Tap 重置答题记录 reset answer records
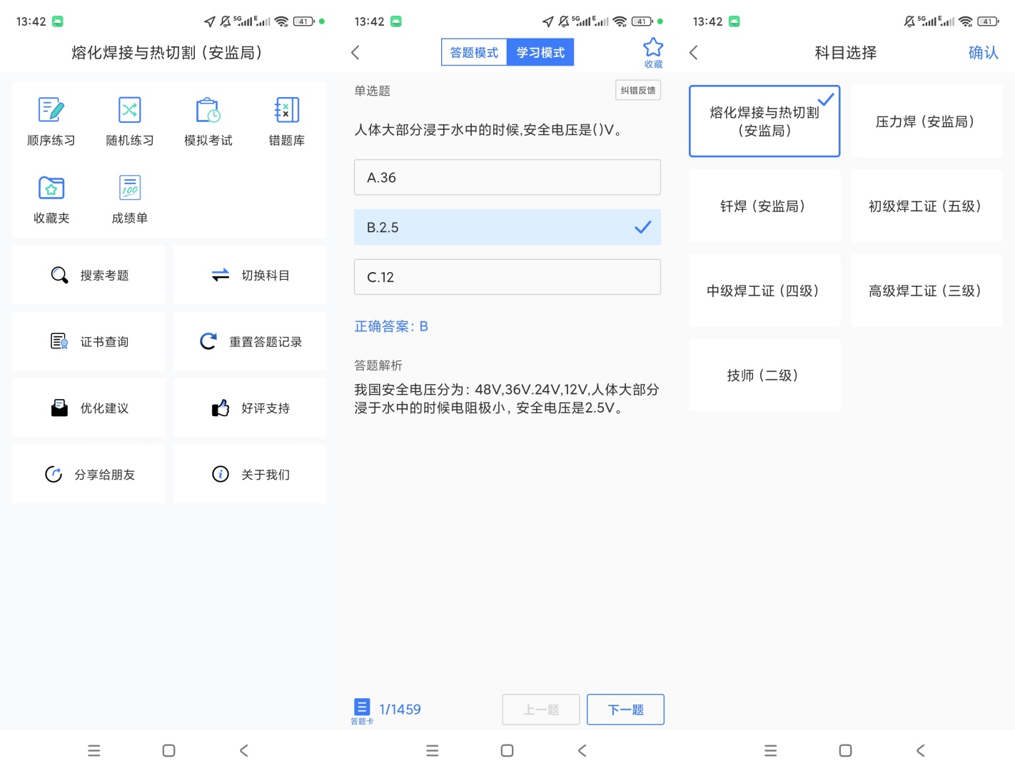 click(250, 342)
